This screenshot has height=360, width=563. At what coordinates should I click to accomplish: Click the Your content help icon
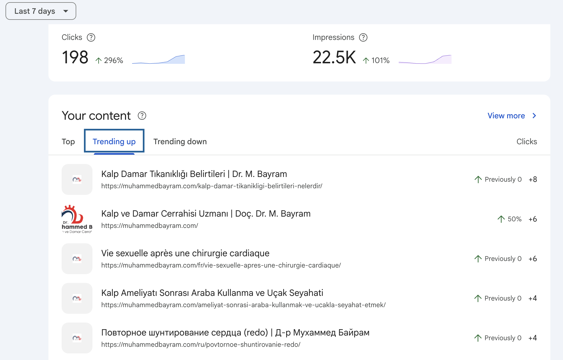click(x=142, y=116)
